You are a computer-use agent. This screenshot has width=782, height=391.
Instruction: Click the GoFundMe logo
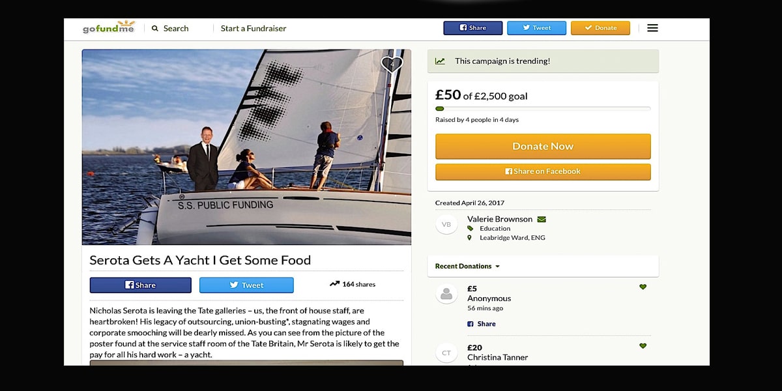pos(108,27)
